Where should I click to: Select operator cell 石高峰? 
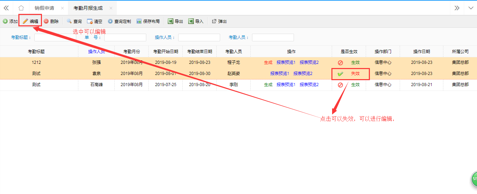coord(96,85)
